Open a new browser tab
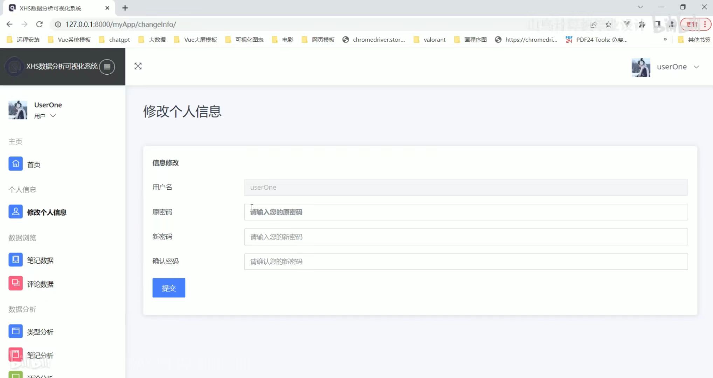 pos(125,8)
